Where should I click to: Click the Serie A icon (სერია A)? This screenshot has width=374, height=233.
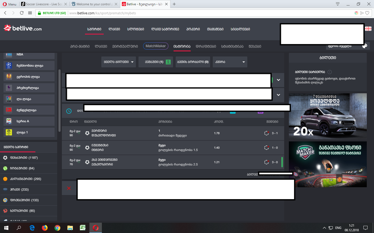[x=9, y=121]
